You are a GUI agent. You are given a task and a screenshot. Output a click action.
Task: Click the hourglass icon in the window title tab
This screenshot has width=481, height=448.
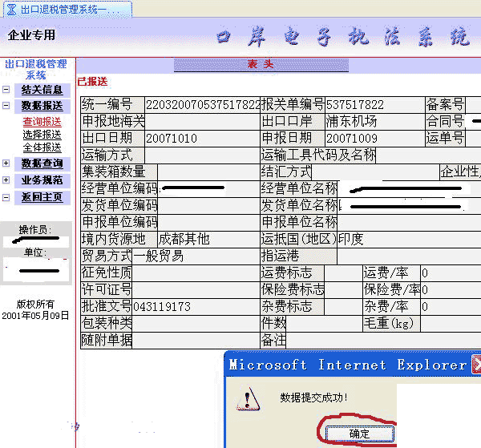tap(11, 10)
